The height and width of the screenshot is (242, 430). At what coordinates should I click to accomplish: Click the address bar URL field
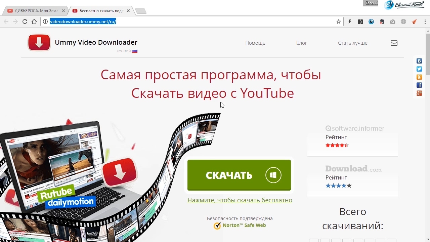pos(191,22)
